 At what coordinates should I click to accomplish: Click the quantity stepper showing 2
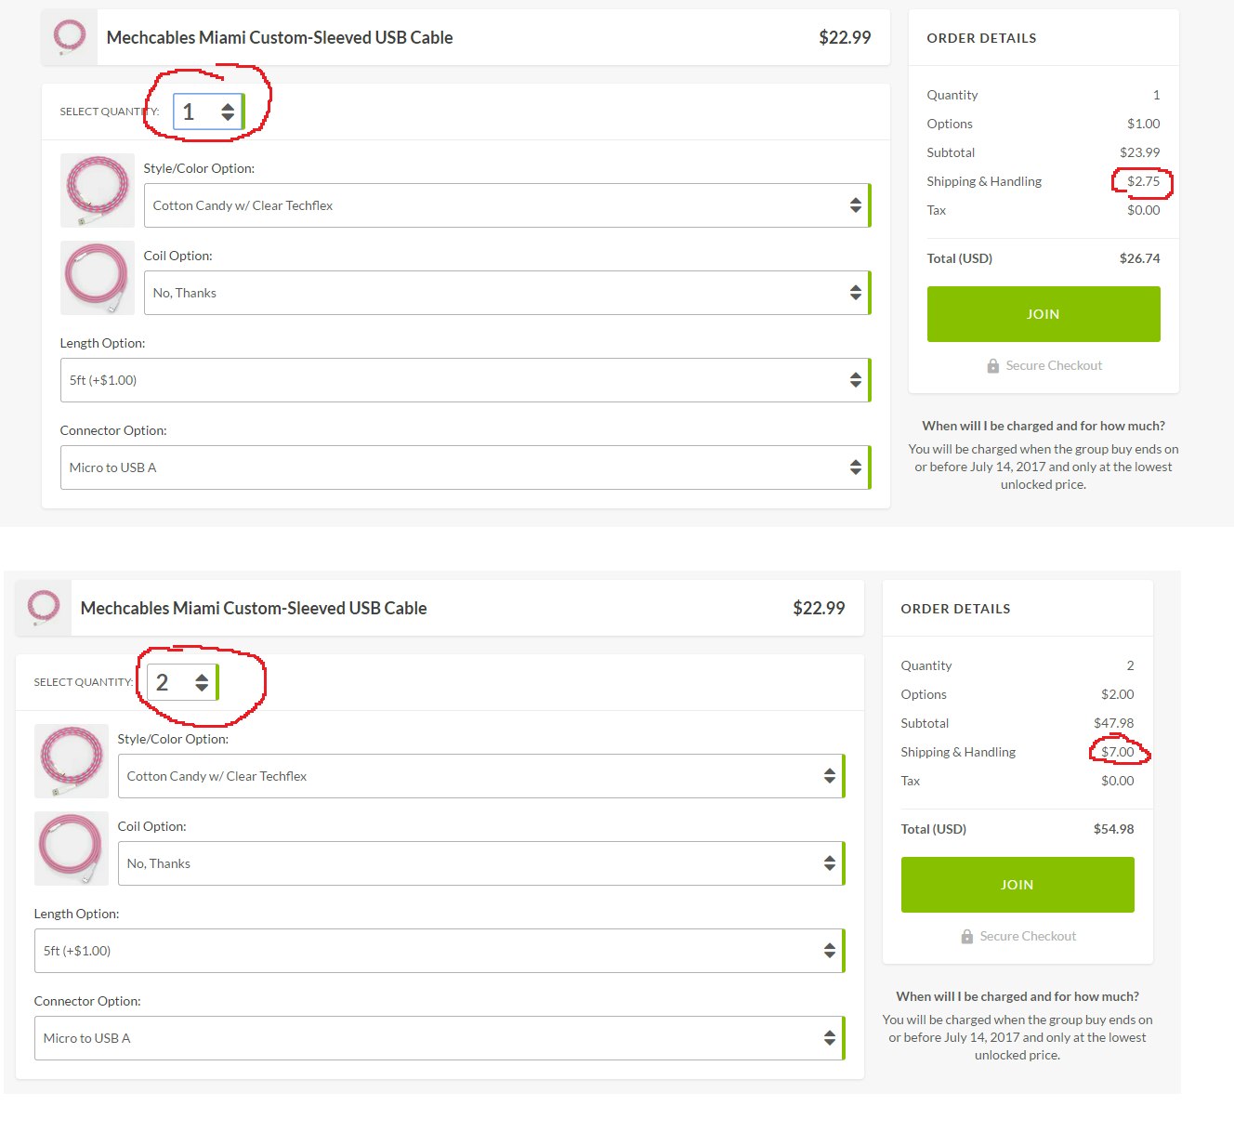pos(183,683)
